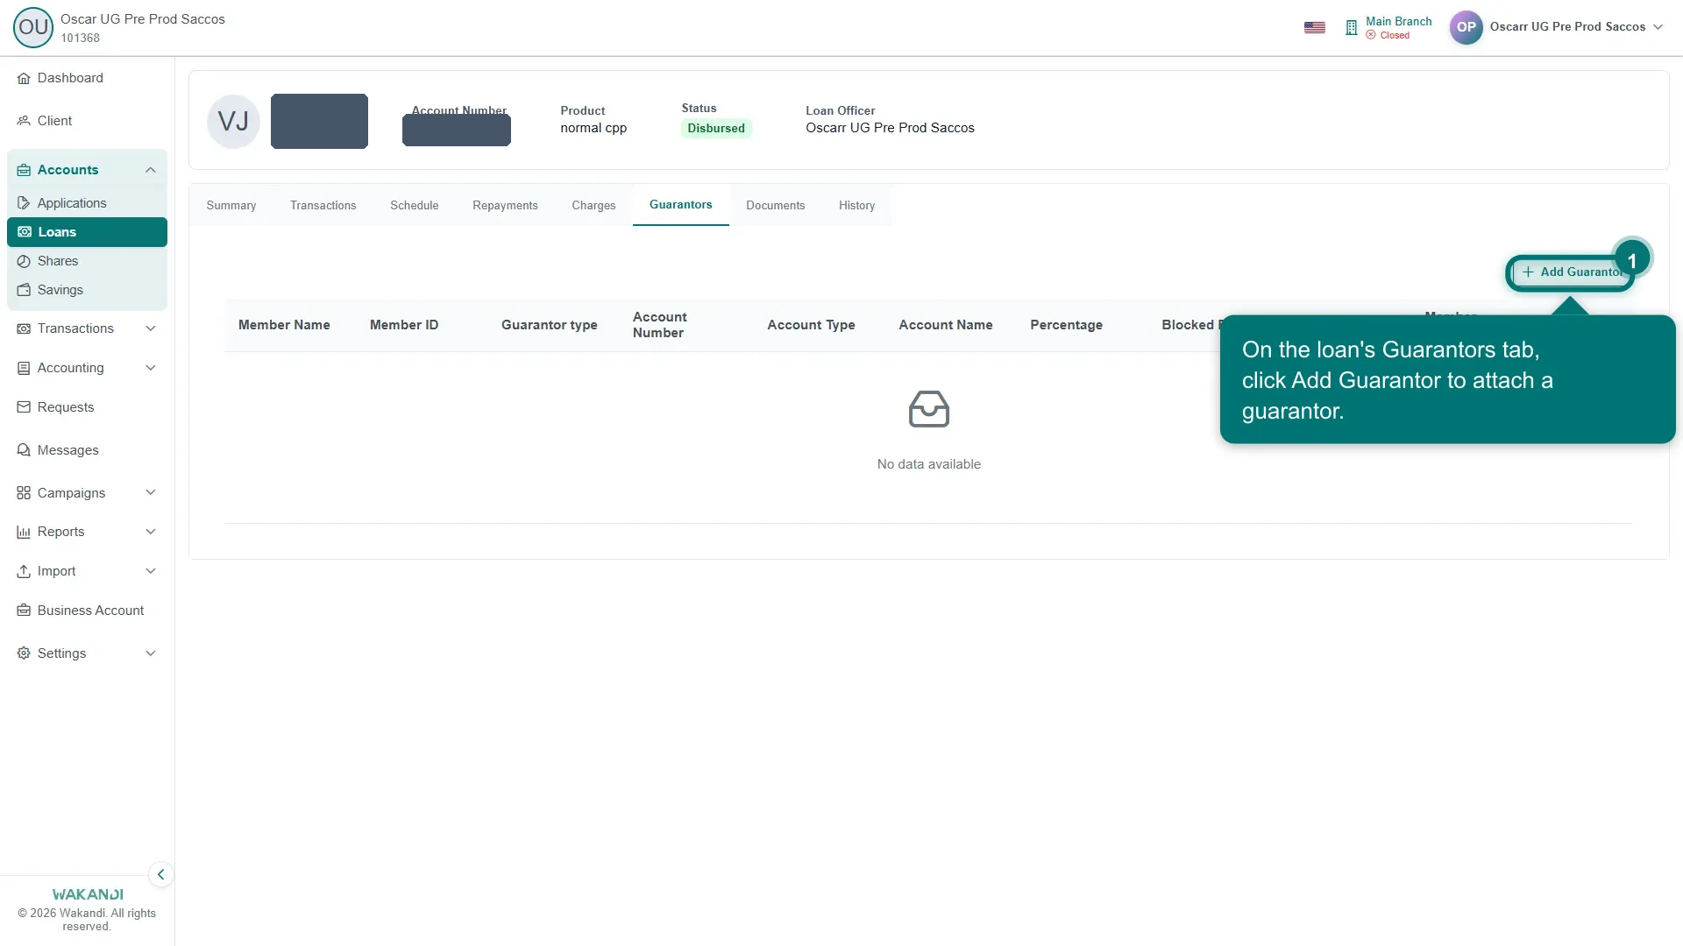Open the user profile dropdown arrow
The height and width of the screenshot is (946, 1683).
coord(1658,27)
